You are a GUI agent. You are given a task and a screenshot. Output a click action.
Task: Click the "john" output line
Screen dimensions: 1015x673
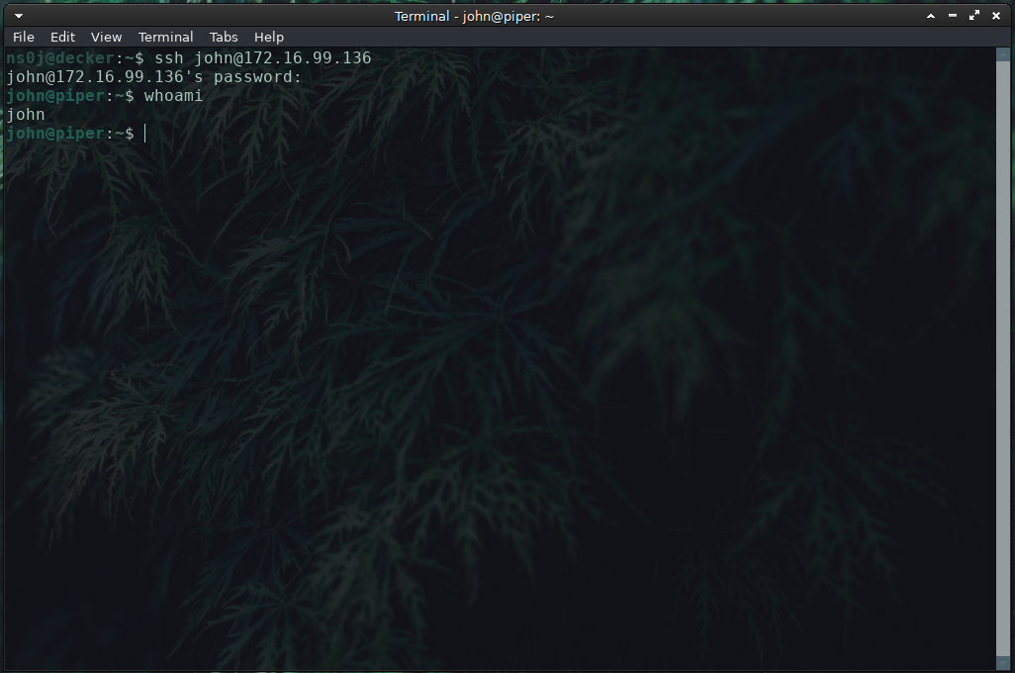click(x=26, y=115)
